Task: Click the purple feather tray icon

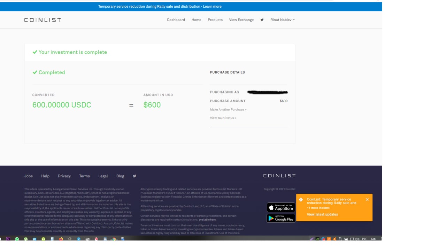Action: tap(312, 239)
